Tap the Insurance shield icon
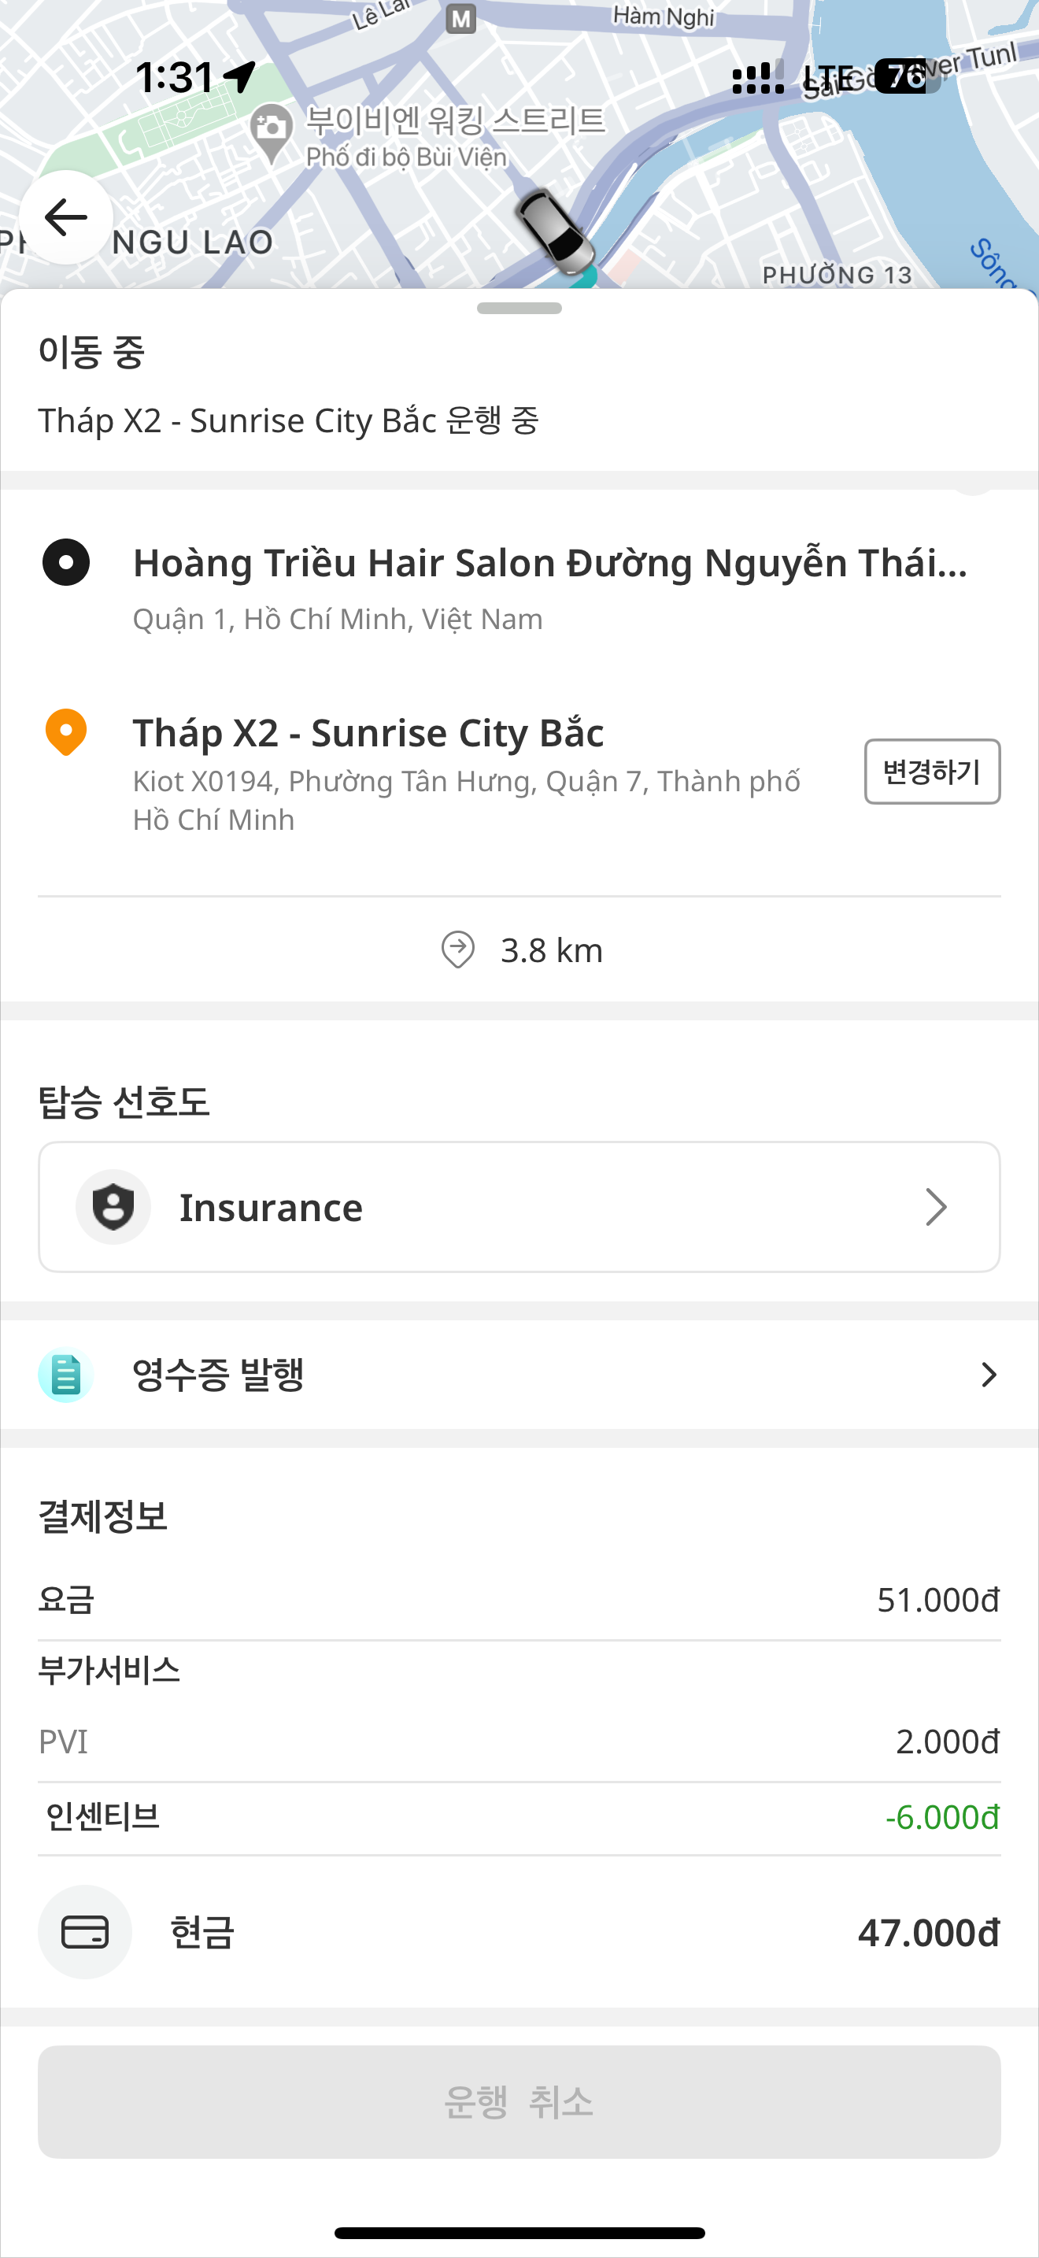 113,1207
